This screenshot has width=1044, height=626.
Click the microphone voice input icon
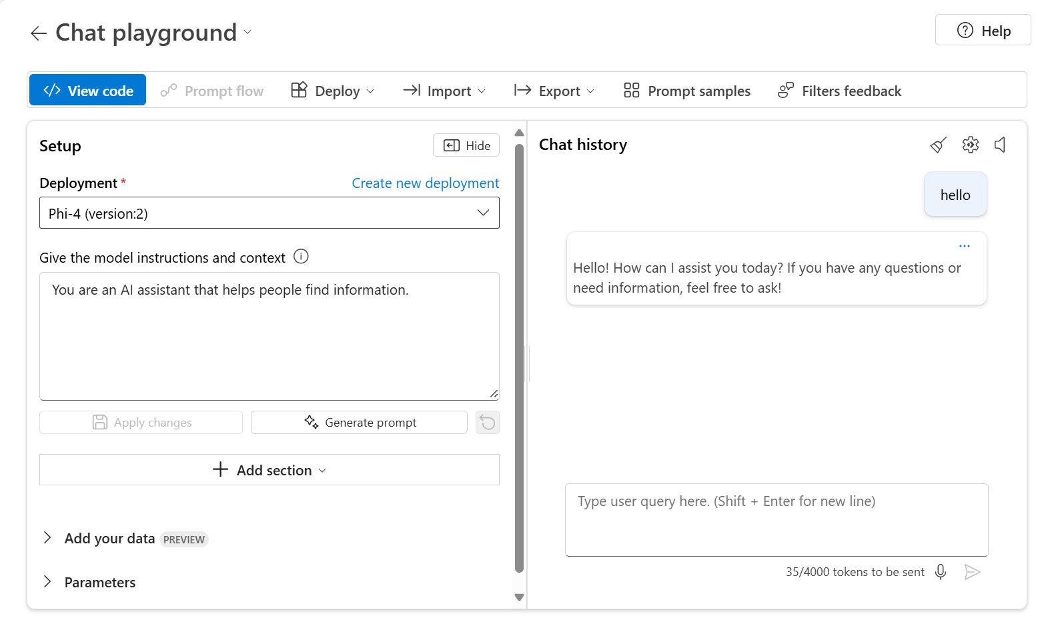941,572
